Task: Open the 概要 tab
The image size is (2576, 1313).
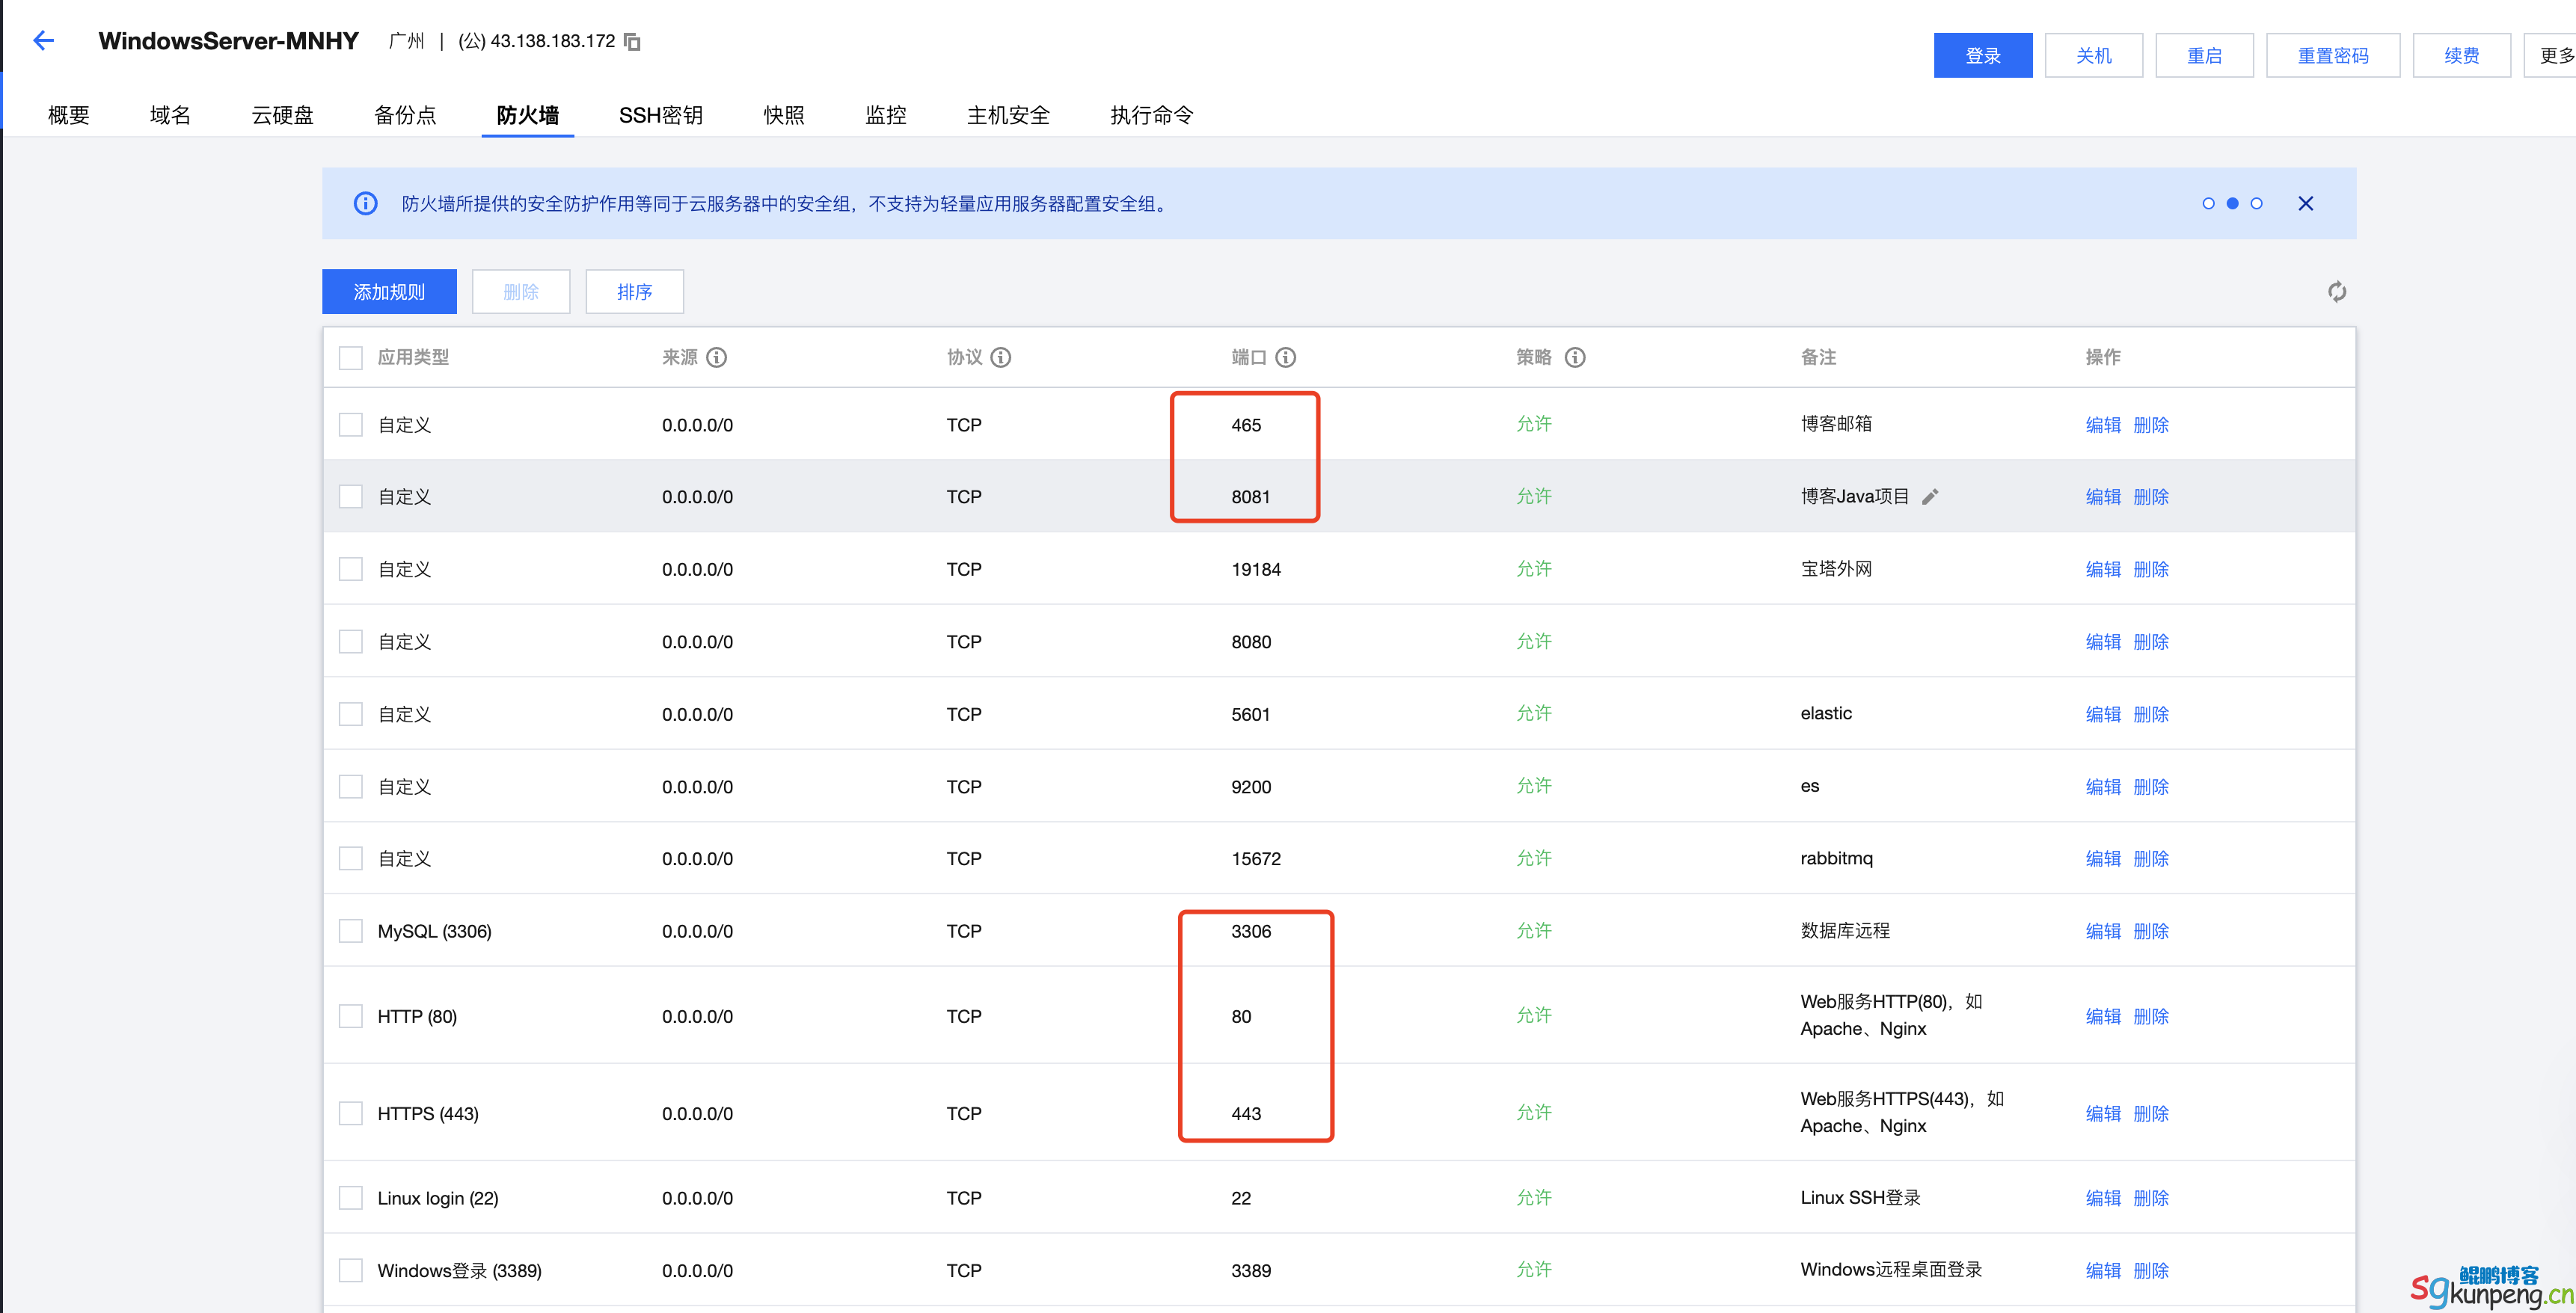Action: [x=69, y=115]
